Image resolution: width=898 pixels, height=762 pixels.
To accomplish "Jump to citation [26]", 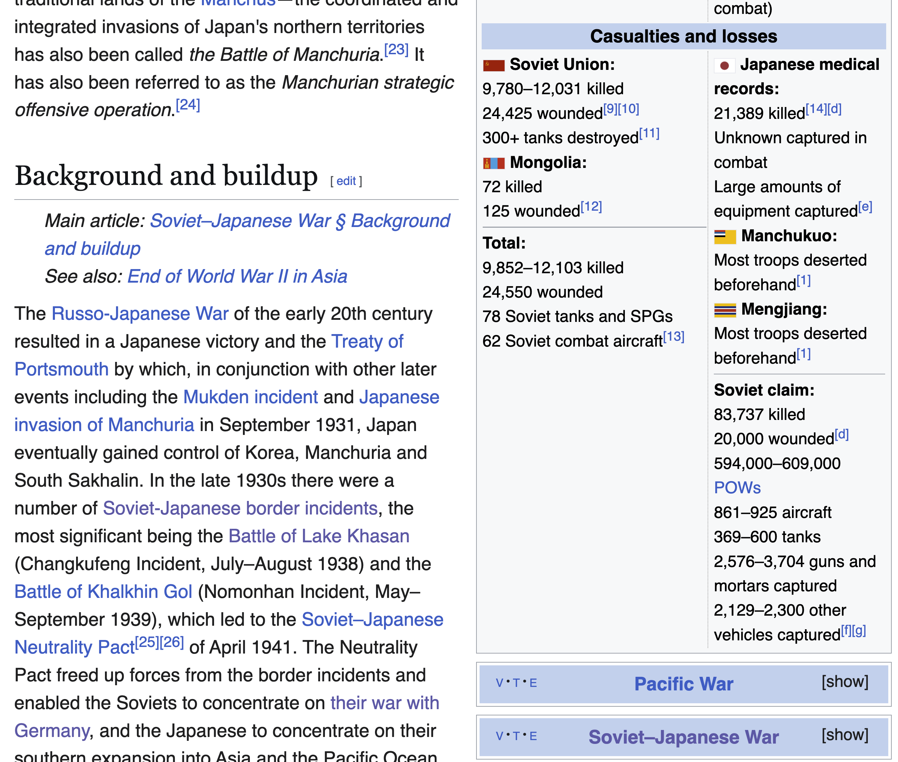I will 172,642.
